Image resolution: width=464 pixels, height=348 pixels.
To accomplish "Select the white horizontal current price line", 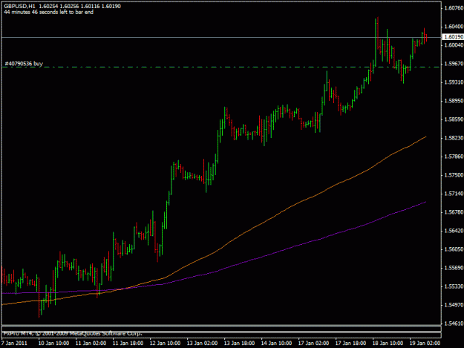I will pos(220,37).
